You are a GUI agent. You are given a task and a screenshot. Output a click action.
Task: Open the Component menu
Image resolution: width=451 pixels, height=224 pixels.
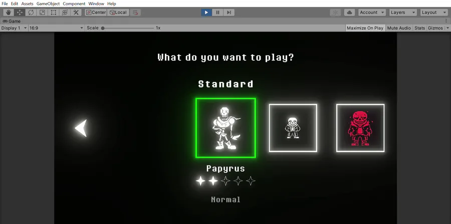[74, 3]
